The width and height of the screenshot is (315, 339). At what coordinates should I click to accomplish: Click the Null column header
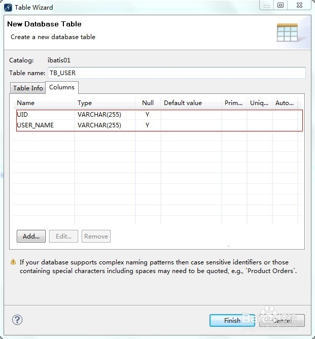(x=148, y=103)
